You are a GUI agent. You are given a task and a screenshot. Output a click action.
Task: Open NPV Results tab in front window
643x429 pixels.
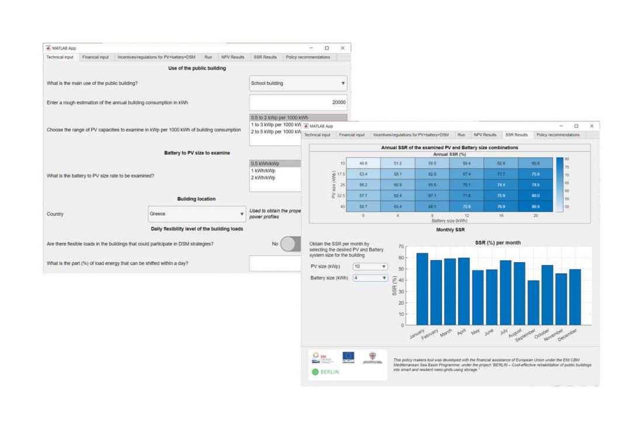485,135
